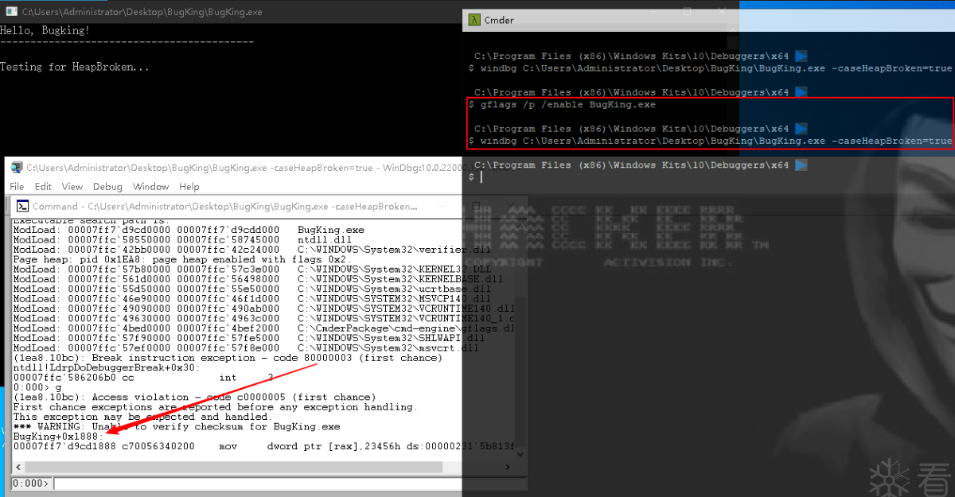This screenshot has width=955, height=497.
Task: Click 'Hello, Bugking!' text in console
Action: point(45,30)
